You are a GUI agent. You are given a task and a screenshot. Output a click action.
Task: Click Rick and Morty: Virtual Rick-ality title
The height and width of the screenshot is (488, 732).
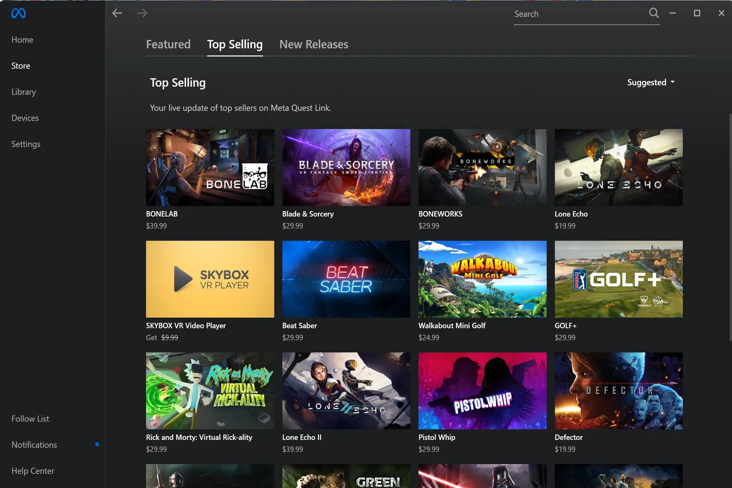(199, 437)
